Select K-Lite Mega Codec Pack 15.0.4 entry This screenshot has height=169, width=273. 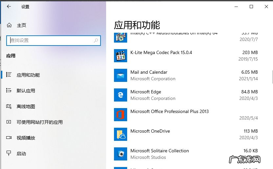161,53
